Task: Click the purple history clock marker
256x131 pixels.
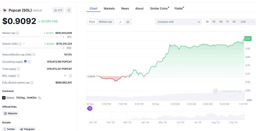Action: [x=90, y=108]
